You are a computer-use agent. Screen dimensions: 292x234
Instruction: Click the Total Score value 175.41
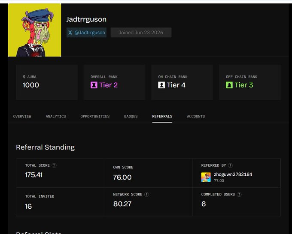click(33, 175)
